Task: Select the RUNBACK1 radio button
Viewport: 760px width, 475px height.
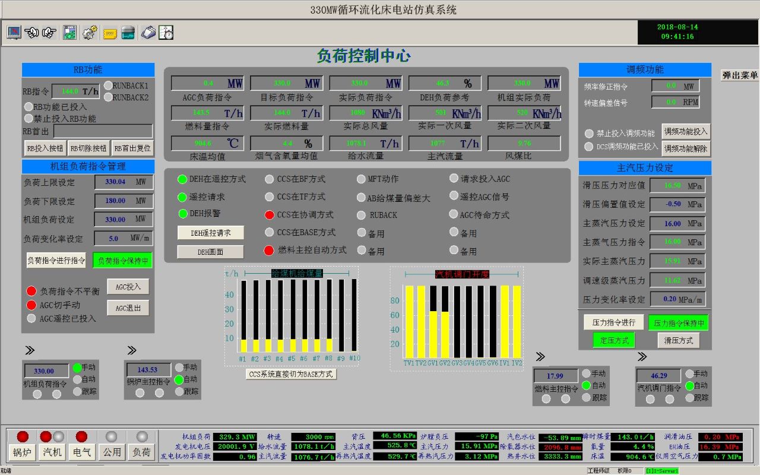Action: tap(108, 86)
